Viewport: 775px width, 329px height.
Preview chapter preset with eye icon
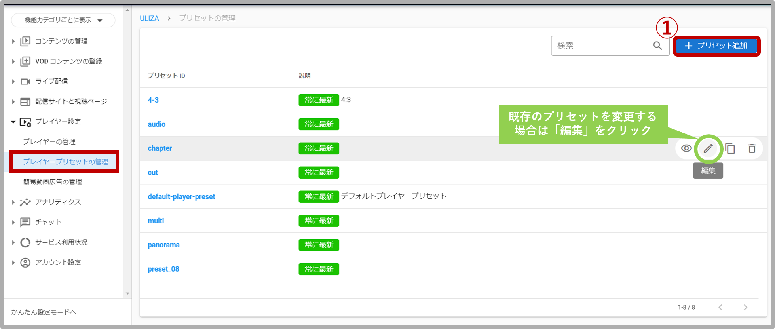point(686,148)
